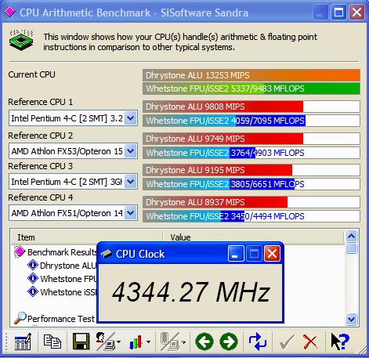This screenshot has height=358, width=369.
Task: Click the Reference CPU 3 label
Action: 41,166
